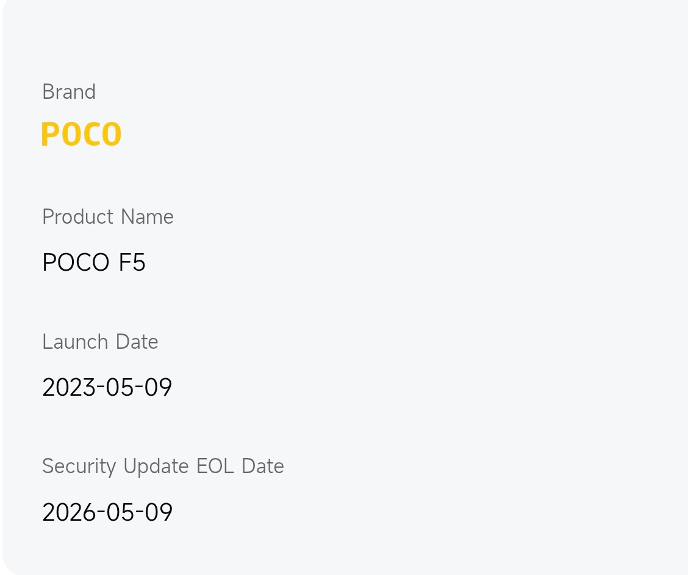Click the POCO F5 product name value

pos(94,263)
